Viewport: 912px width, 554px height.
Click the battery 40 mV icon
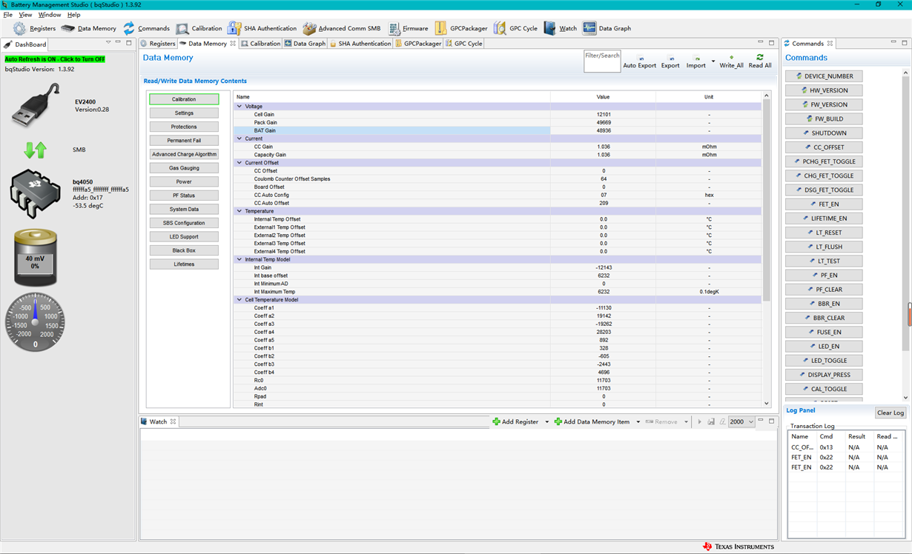(x=35, y=258)
